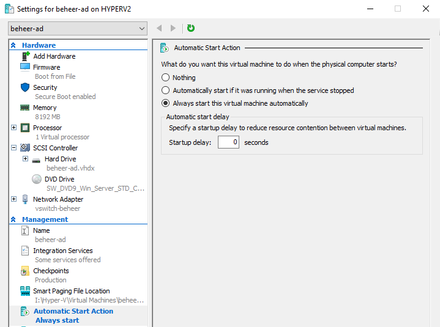Collapse the SCSI Controller node
The width and height of the screenshot is (440, 327).
click(13, 147)
